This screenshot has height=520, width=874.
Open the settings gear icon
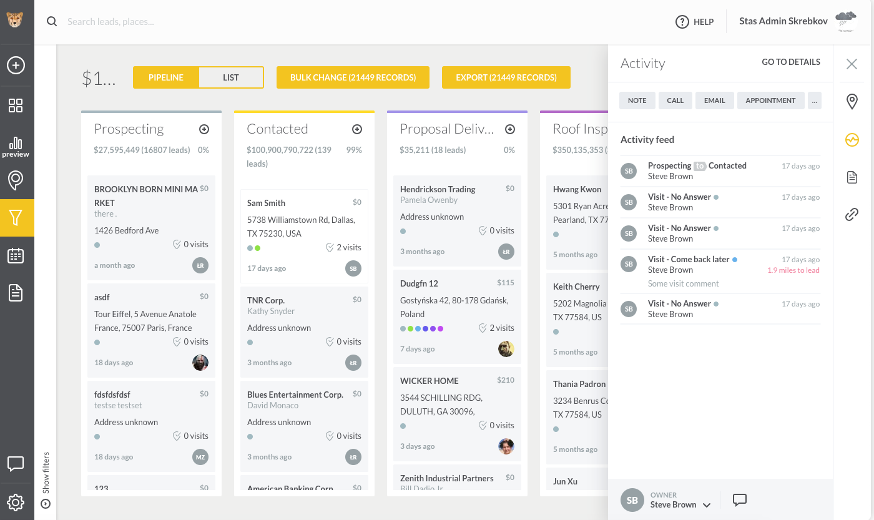(16, 502)
